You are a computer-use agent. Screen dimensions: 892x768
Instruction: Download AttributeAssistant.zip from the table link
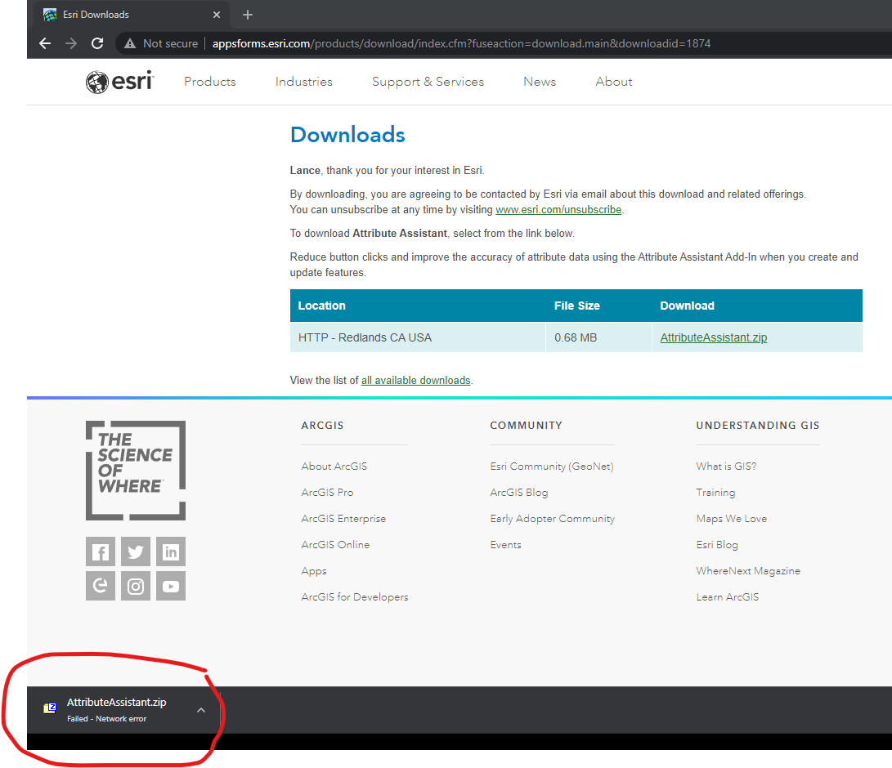[x=714, y=337]
